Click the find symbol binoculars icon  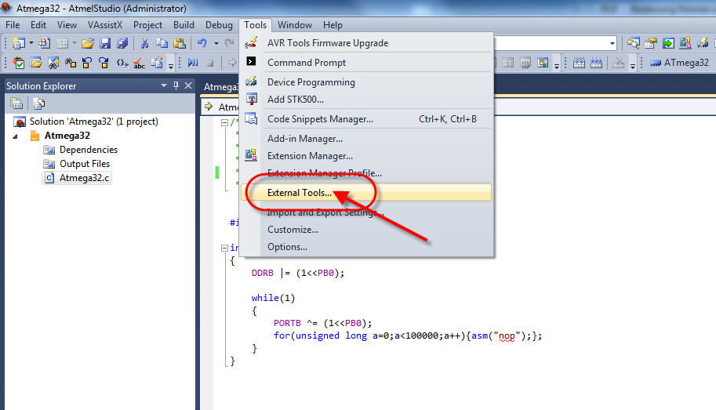[x=53, y=63]
